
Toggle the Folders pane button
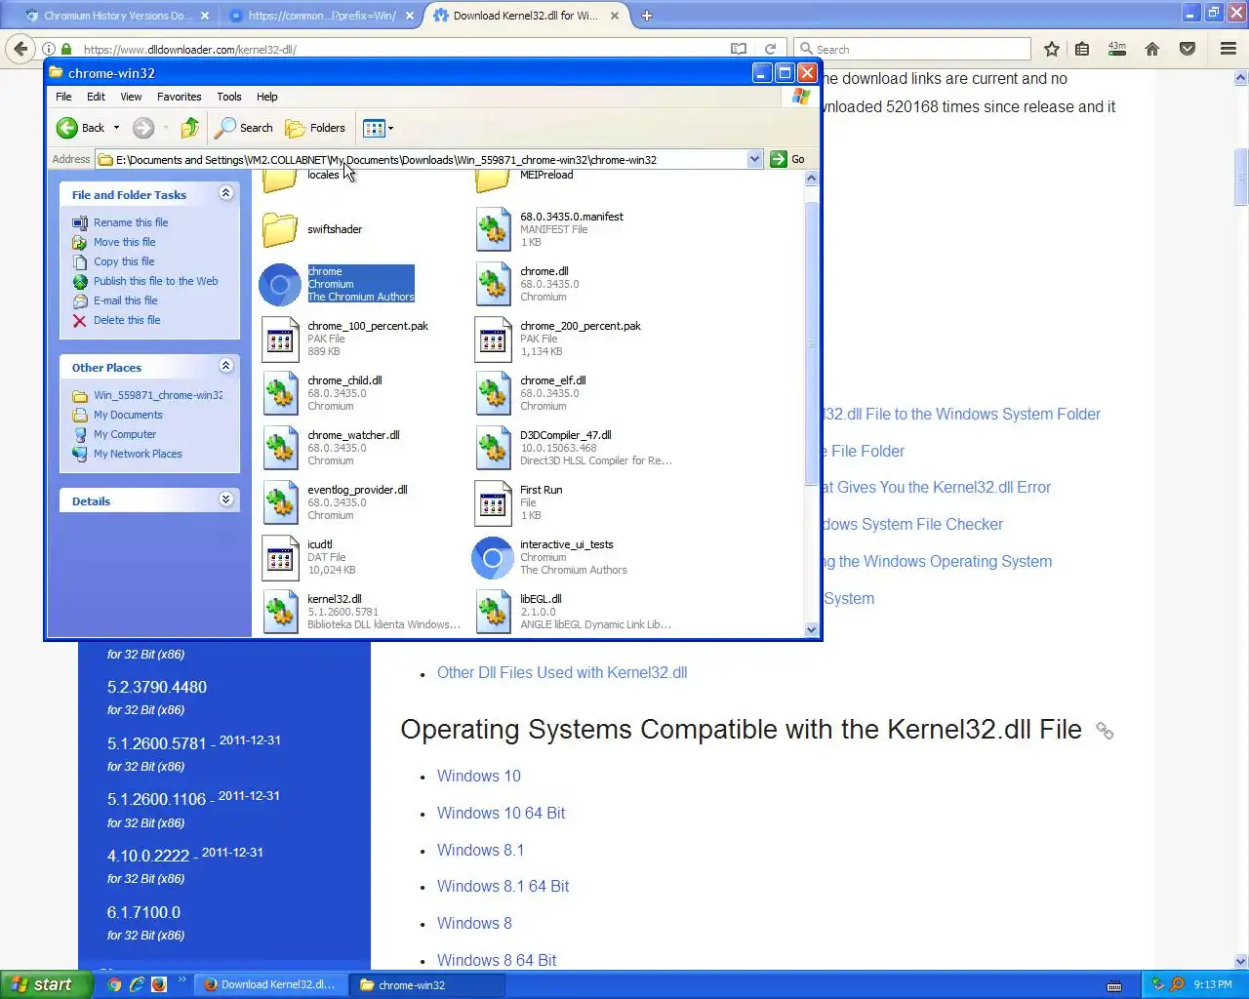[315, 128]
